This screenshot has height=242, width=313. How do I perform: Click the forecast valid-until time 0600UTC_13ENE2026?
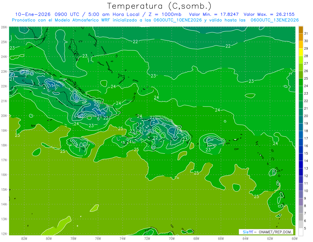(275, 20)
